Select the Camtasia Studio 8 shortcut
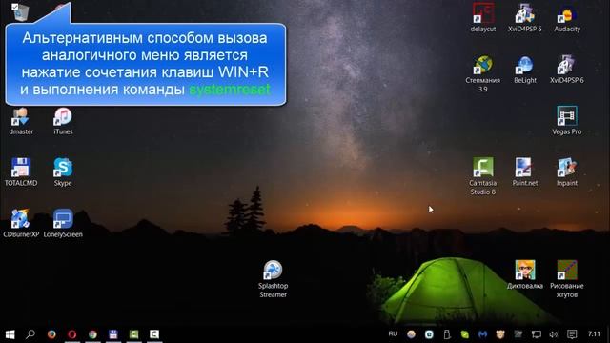The height and width of the screenshot is (343, 610). point(483,175)
